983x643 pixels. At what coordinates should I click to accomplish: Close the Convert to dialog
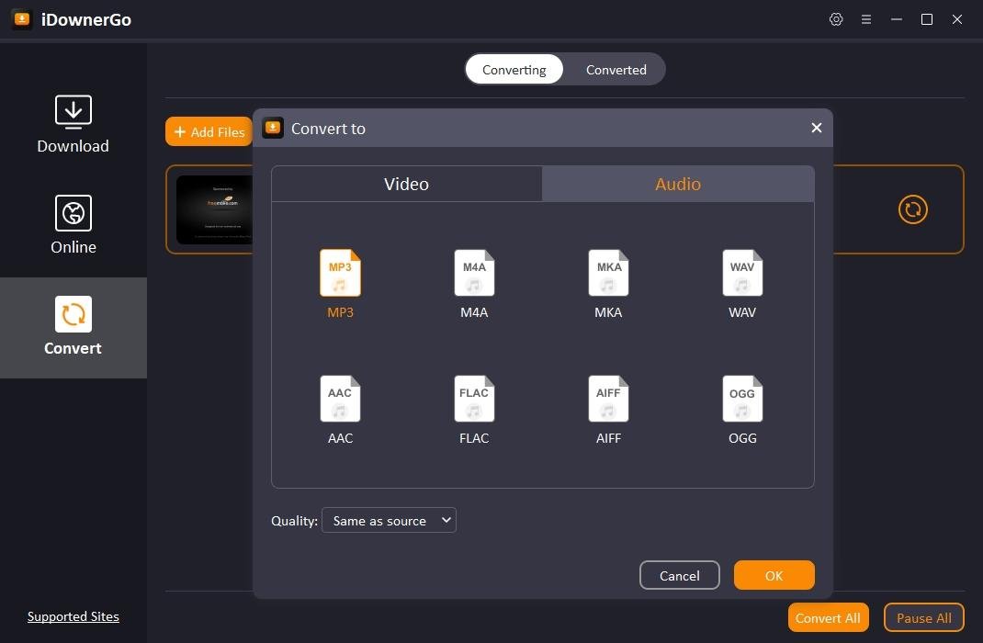tap(816, 129)
